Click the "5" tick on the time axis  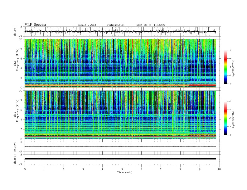122,169
